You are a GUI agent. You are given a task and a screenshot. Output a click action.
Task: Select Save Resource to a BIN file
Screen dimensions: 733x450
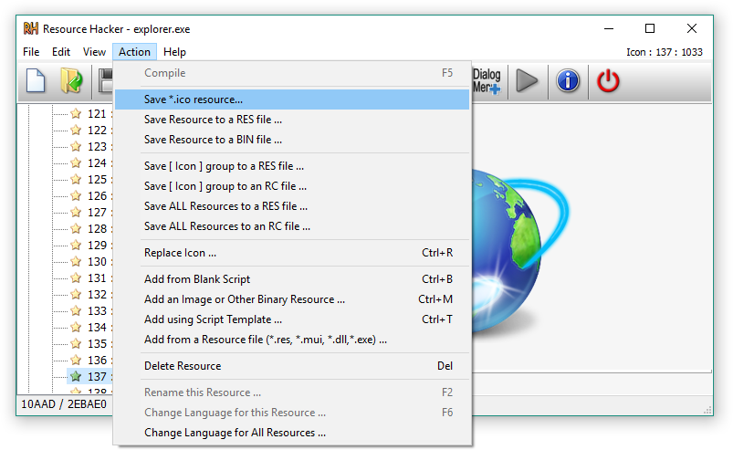(x=213, y=140)
